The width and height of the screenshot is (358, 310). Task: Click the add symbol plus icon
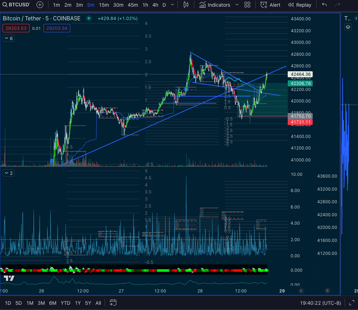40,5
